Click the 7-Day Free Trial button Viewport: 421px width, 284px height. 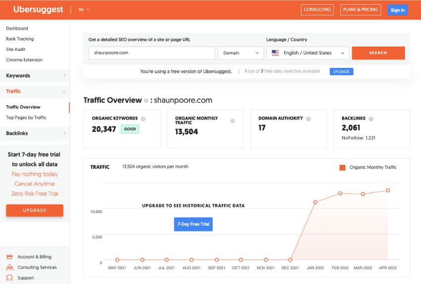coord(193,224)
